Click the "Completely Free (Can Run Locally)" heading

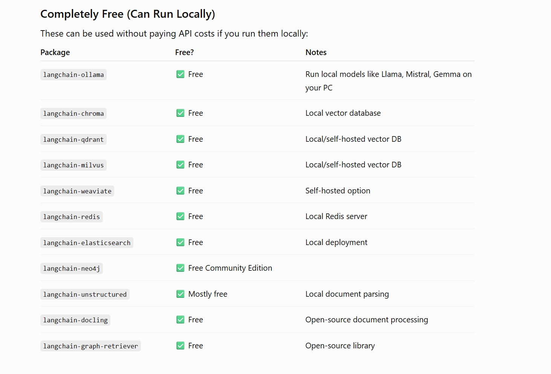coord(128,14)
